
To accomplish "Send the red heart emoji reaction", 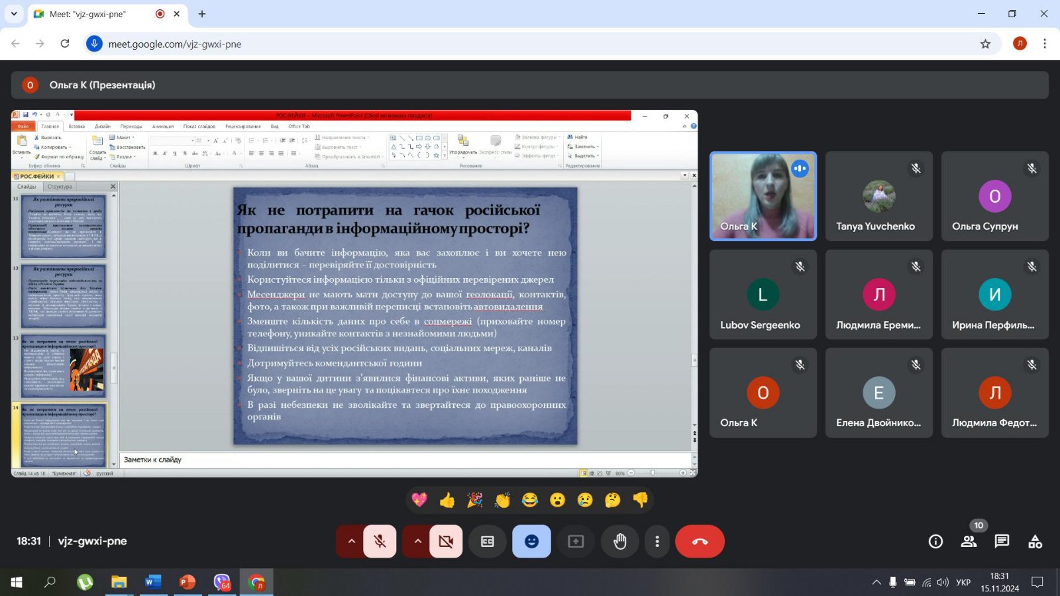I will coord(419,500).
